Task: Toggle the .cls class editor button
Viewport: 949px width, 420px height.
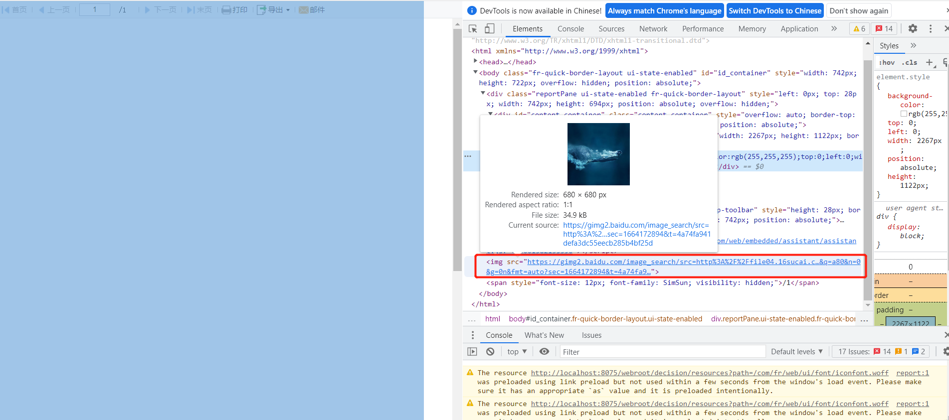Action: point(910,62)
